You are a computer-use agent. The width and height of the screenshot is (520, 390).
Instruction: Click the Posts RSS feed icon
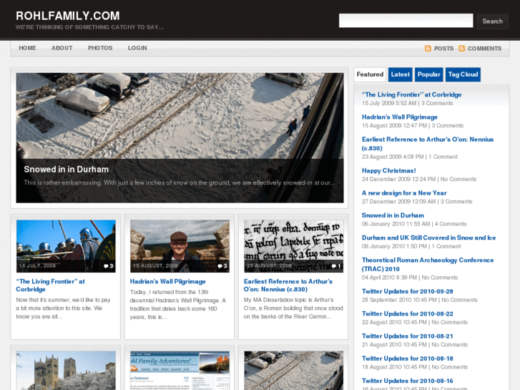428,49
